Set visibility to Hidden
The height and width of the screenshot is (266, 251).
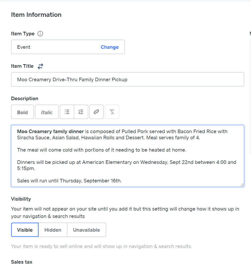53,230
